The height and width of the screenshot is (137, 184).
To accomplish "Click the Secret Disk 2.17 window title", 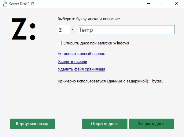I will 22,4.
